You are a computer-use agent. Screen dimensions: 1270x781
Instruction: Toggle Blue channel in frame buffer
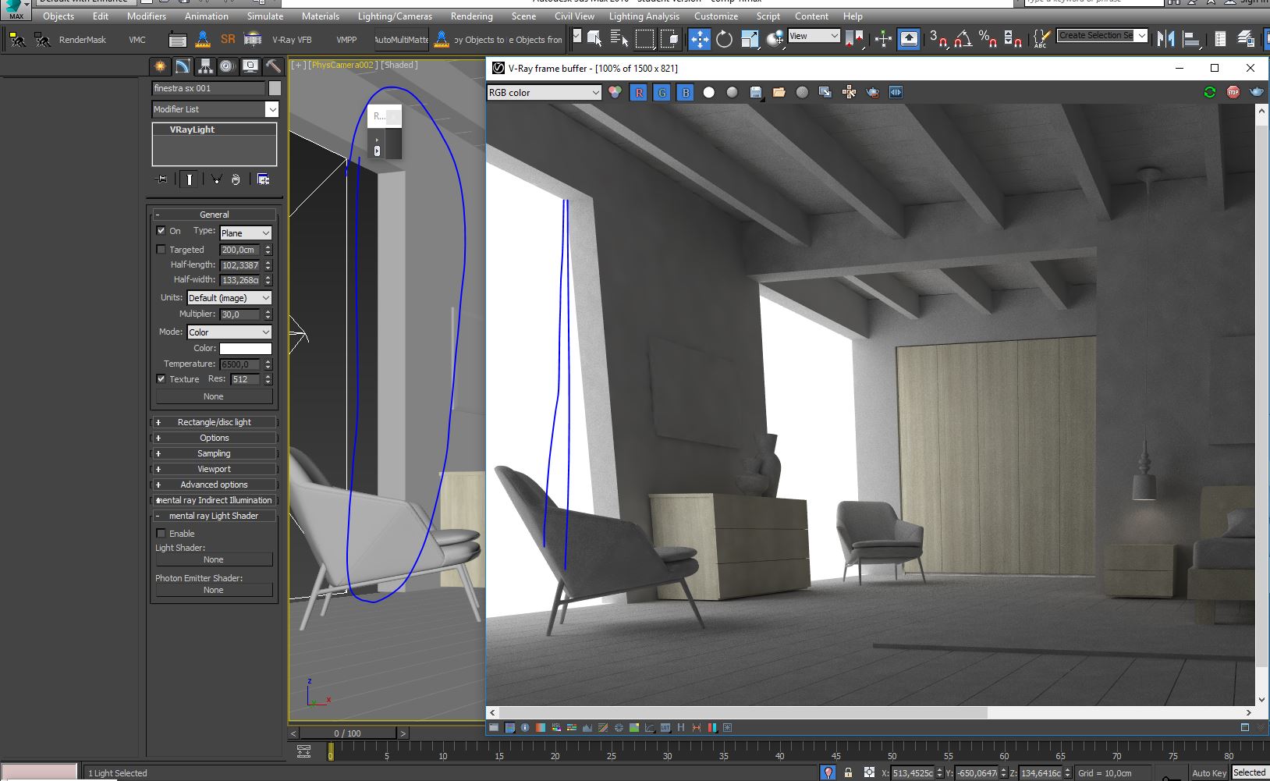click(686, 92)
